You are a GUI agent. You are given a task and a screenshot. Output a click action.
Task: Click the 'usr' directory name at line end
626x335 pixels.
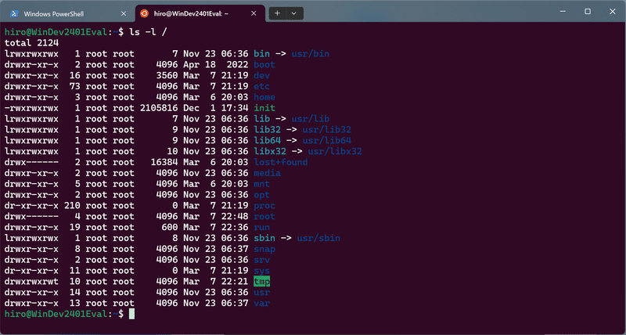coord(262,292)
